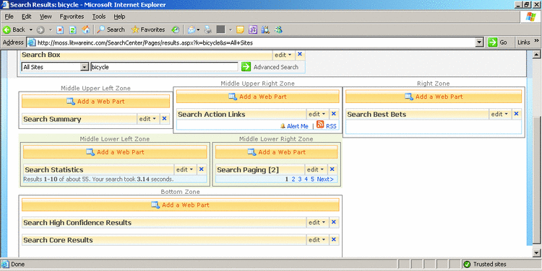
Task: Add a Web Part to Right Zone
Action: (x=434, y=97)
